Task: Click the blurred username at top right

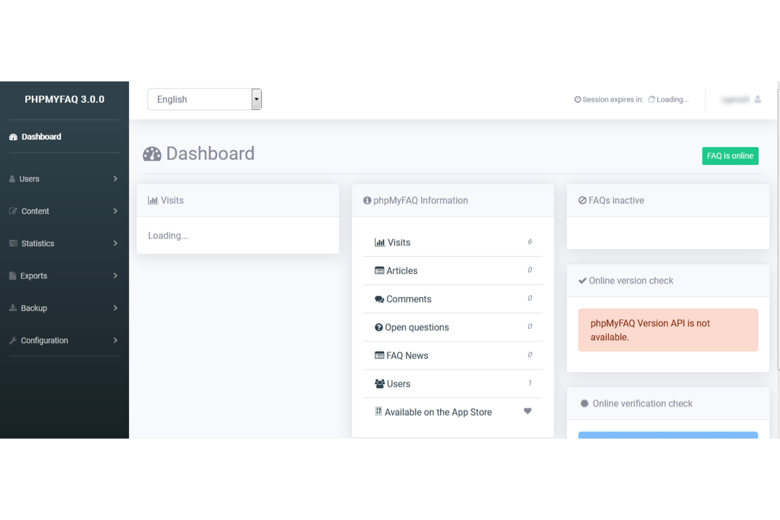Action: (x=735, y=100)
